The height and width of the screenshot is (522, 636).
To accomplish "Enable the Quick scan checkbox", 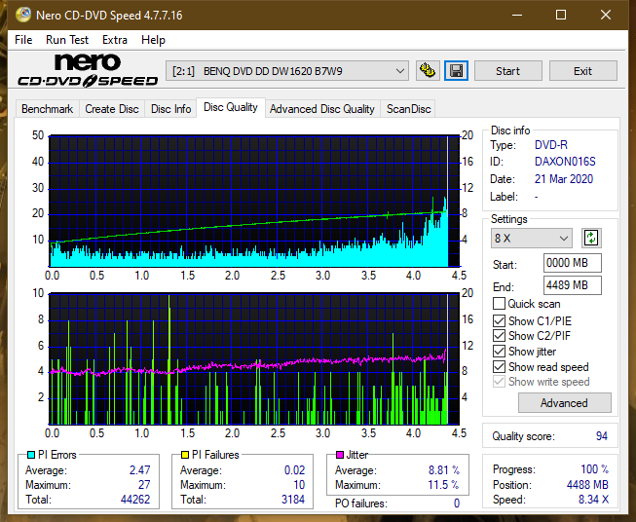I will click(x=499, y=304).
